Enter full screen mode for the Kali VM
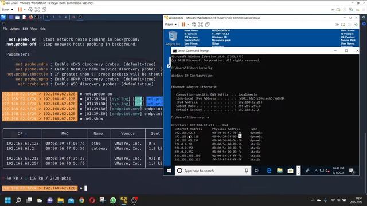367x206 pixels. click(37, 10)
